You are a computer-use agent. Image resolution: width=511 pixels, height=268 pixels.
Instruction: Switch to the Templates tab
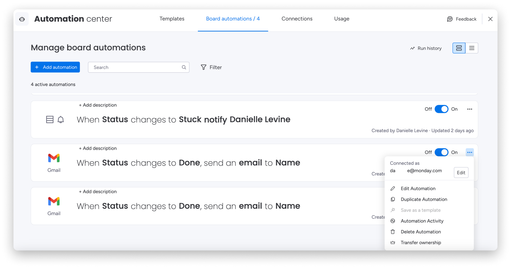172,19
